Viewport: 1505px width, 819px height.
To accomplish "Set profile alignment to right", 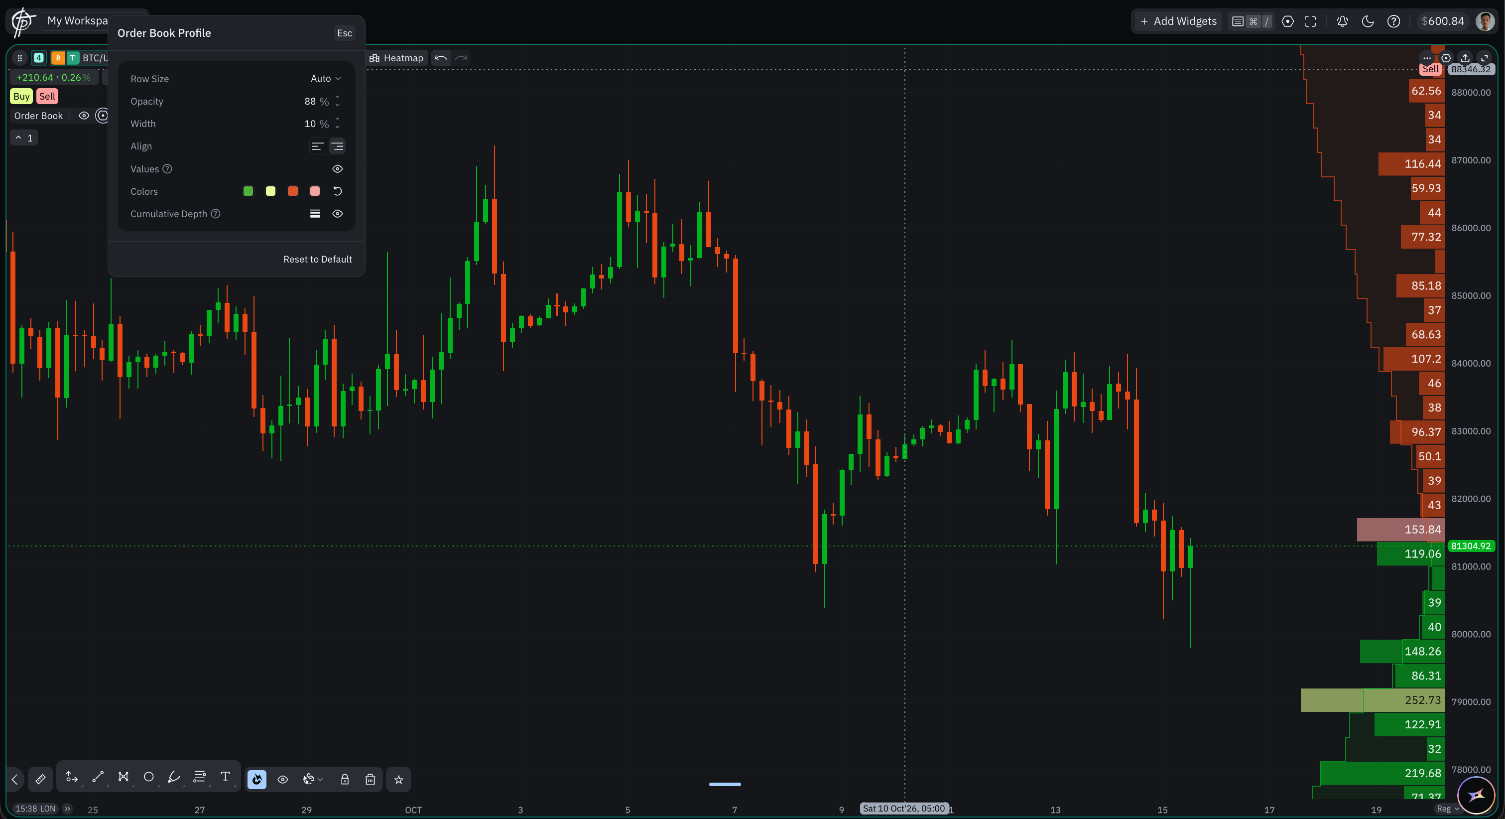I will (x=337, y=146).
